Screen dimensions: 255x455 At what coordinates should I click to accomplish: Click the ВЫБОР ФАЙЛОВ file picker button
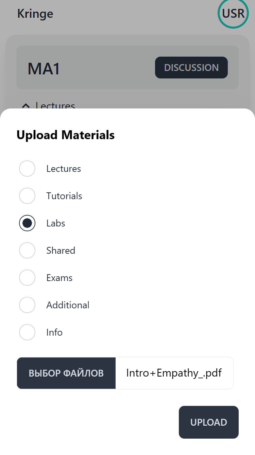click(x=66, y=373)
